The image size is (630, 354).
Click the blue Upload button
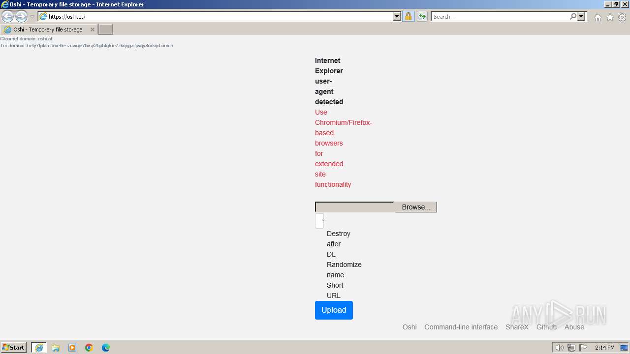coord(334,310)
